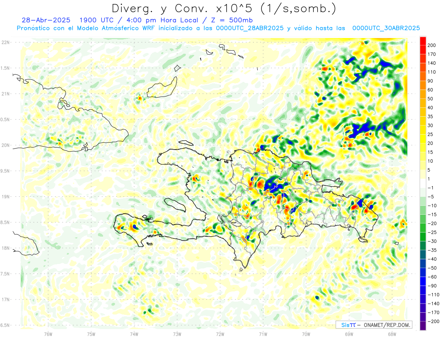Click the longitude label "70W"

[306, 334]
